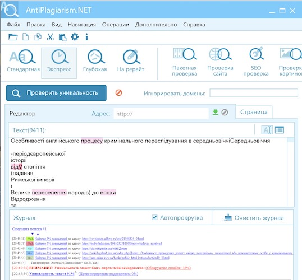The height and width of the screenshot is (280, 302).
Task: Open the Вид menu
Action: click(57, 25)
